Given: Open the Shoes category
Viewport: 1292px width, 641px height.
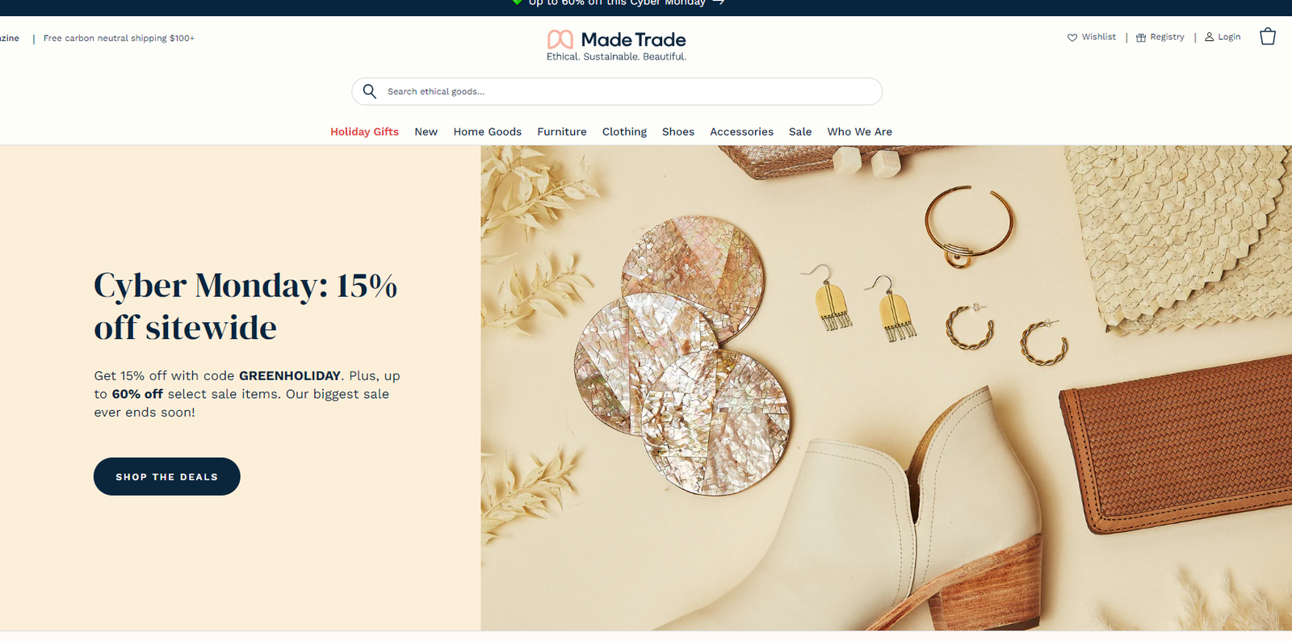Looking at the screenshot, I should point(678,132).
